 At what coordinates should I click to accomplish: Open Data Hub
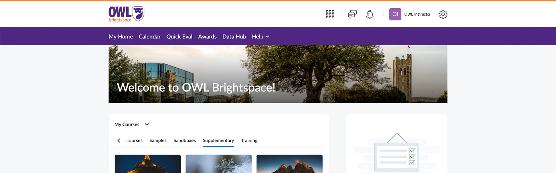234,36
